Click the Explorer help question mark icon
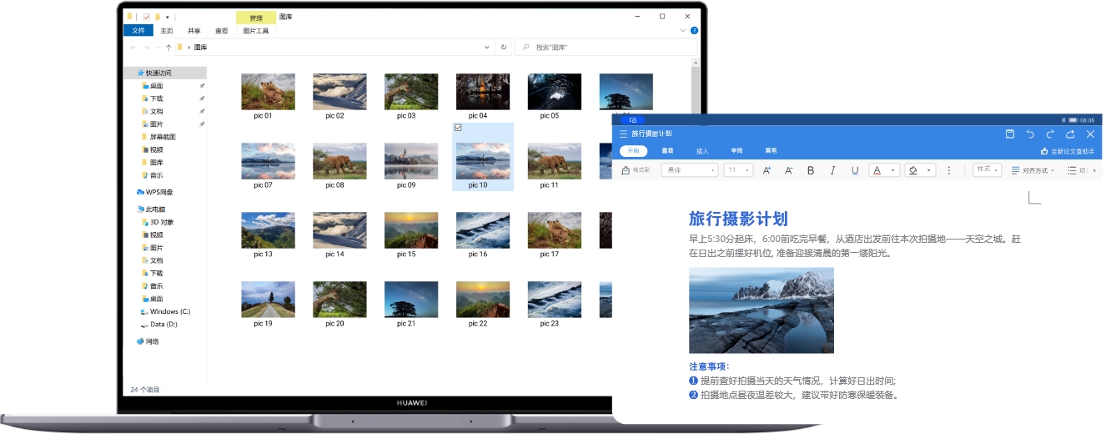 click(694, 30)
